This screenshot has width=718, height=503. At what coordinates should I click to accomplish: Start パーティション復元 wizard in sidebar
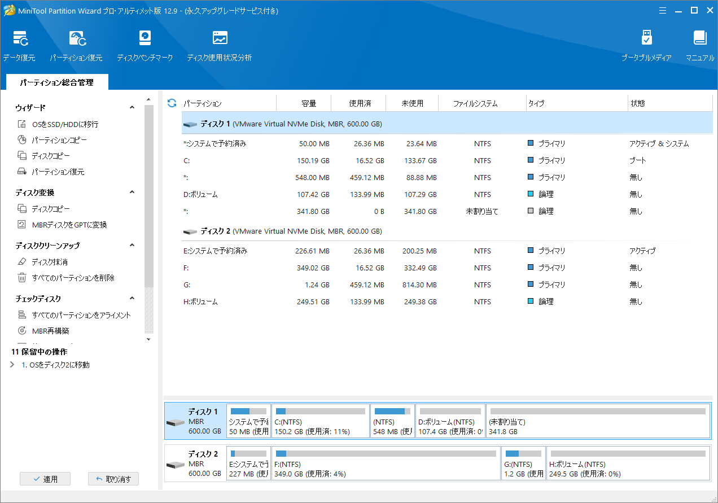(x=51, y=172)
